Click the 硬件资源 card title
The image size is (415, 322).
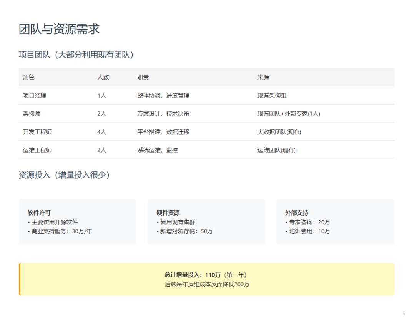[x=168, y=213]
